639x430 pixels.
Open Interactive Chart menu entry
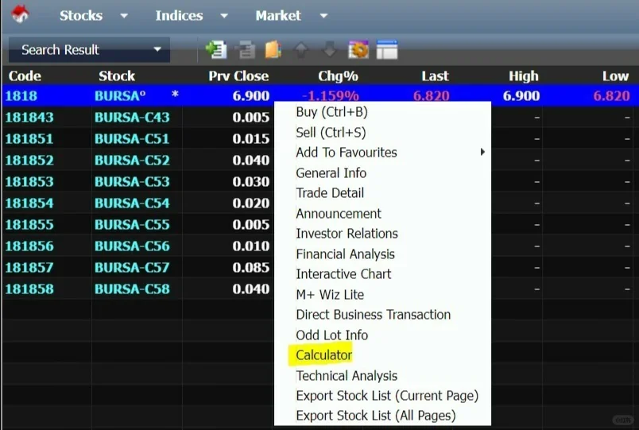pos(343,274)
